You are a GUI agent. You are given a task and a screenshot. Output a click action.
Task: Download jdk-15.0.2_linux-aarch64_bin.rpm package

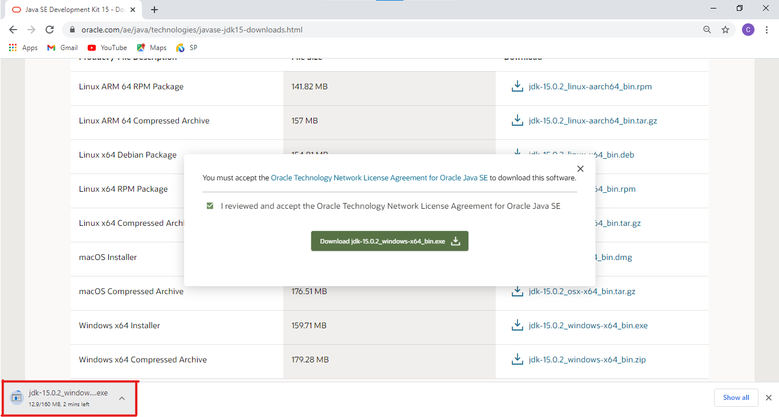[589, 86]
